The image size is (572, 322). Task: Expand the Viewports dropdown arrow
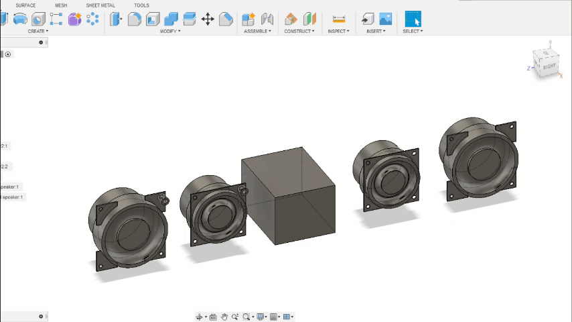pos(292,317)
